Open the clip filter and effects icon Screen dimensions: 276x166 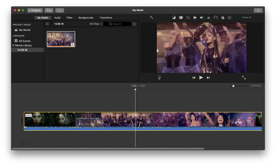pyautogui.click(x=222, y=17)
